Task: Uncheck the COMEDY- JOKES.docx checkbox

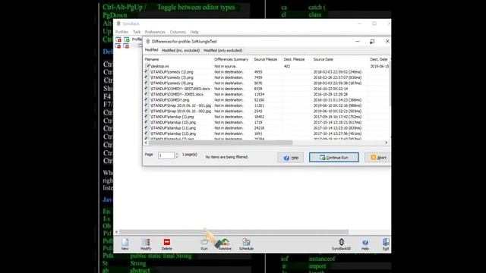Action: tap(147, 94)
